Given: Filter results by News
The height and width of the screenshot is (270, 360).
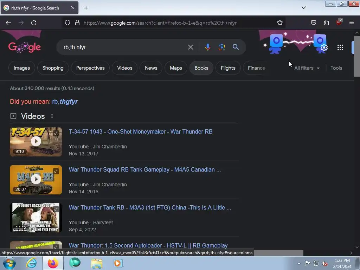Looking at the screenshot, I should (x=151, y=68).
